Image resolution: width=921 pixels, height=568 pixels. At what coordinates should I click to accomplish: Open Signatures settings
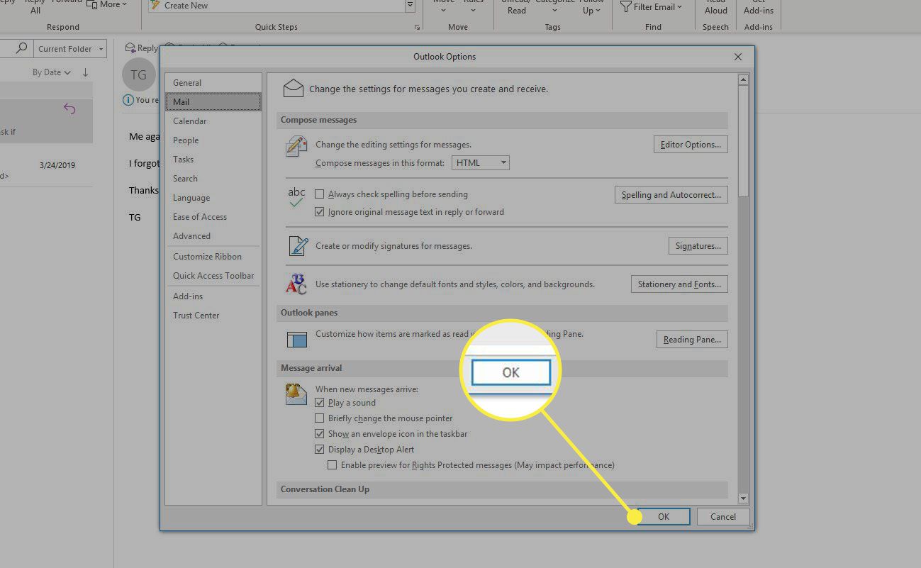[698, 246]
